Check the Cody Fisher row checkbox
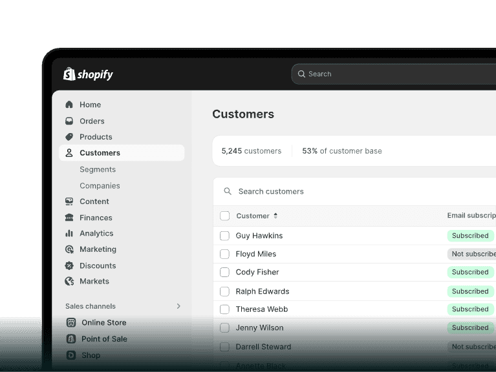 click(x=224, y=272)
